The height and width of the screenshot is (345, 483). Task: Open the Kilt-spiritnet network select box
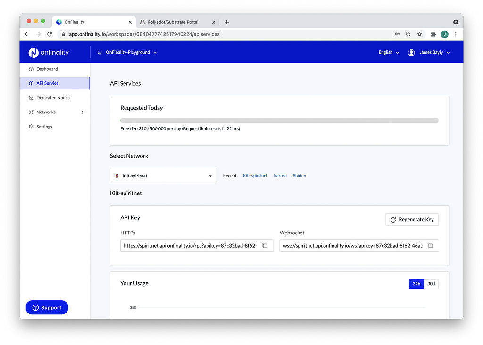[x=163, y=176]
